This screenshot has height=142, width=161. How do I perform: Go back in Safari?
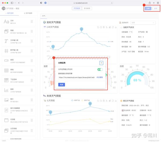point(19,3)
